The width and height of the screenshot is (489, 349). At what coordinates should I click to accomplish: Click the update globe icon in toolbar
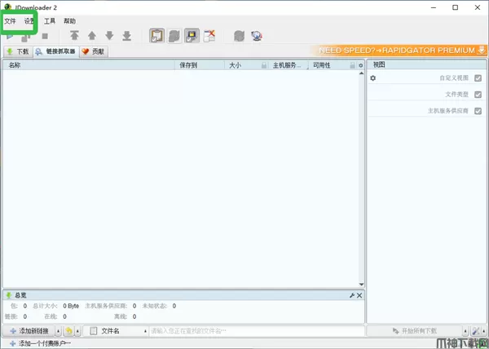(257, 36)
